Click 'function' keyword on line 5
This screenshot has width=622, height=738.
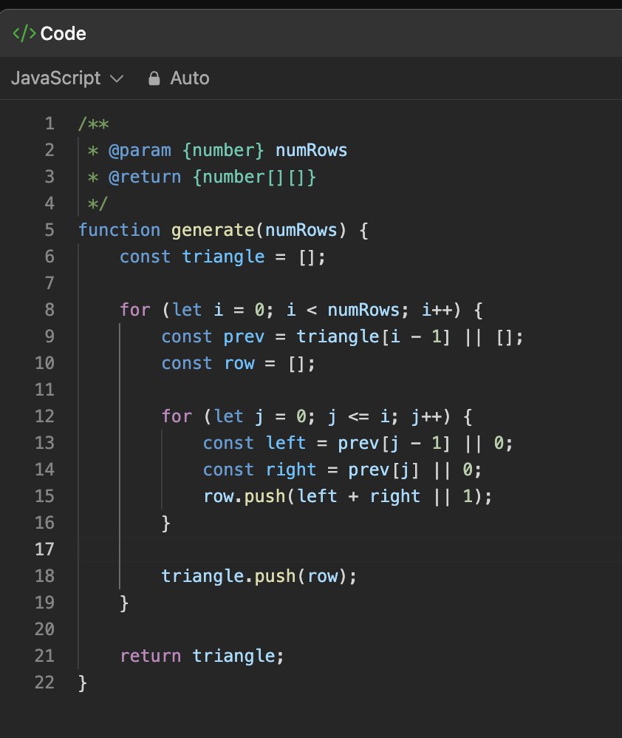pos(120,230)
